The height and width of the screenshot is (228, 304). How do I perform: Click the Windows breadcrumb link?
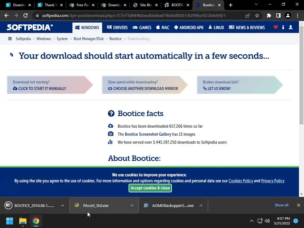44,39
